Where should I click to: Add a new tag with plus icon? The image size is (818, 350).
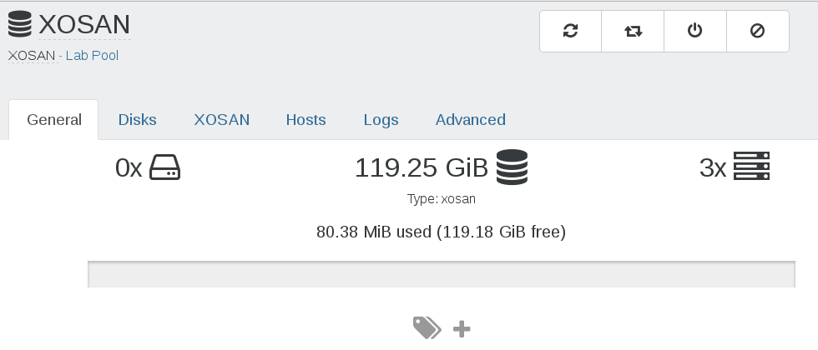462,329
